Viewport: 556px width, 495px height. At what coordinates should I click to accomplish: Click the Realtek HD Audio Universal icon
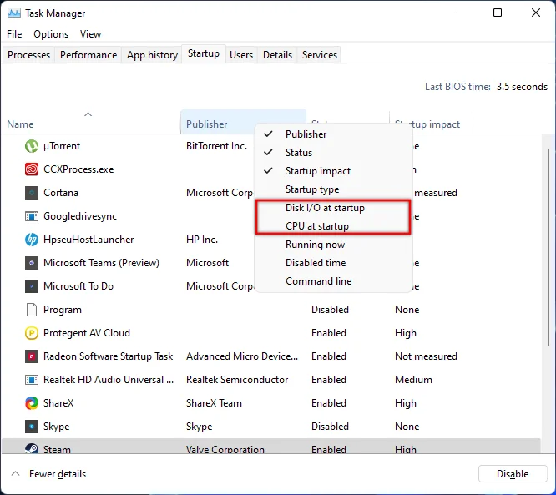(x=32, y=380)
